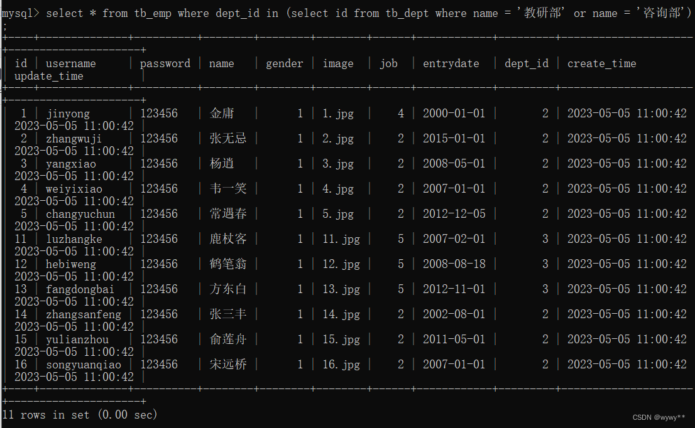The height and width of the screenshot is (428, 695).
Task: Select the username songyuanqiao
Action: pos(84,365)
